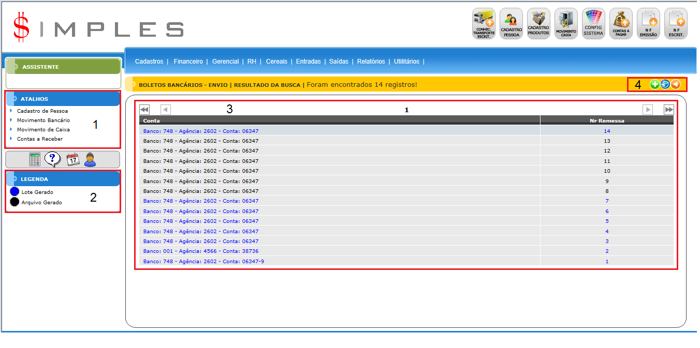This screenshot has height=348, width=700.
Task: Click the help question mark icon
Action: 52,159
